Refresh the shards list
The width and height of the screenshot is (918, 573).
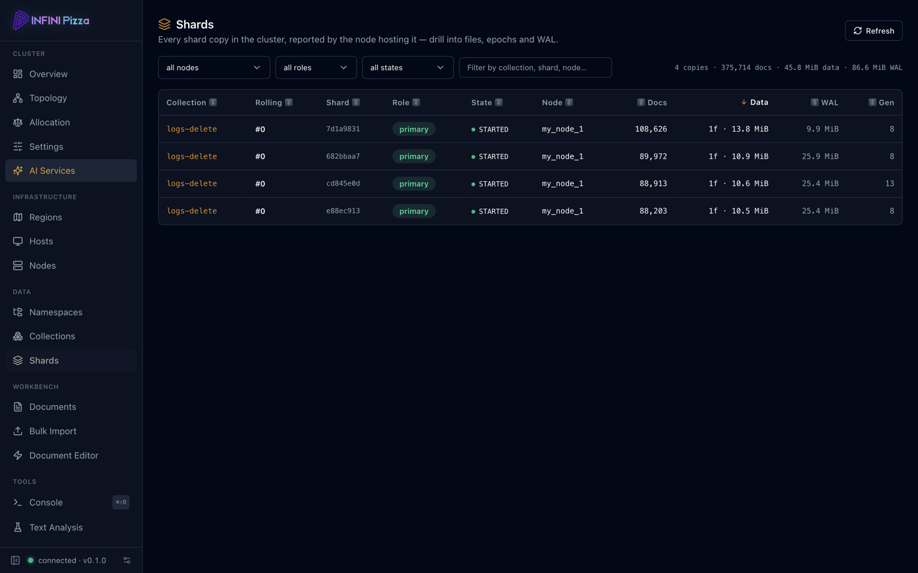pyautogui.click(x=873, y=31)
